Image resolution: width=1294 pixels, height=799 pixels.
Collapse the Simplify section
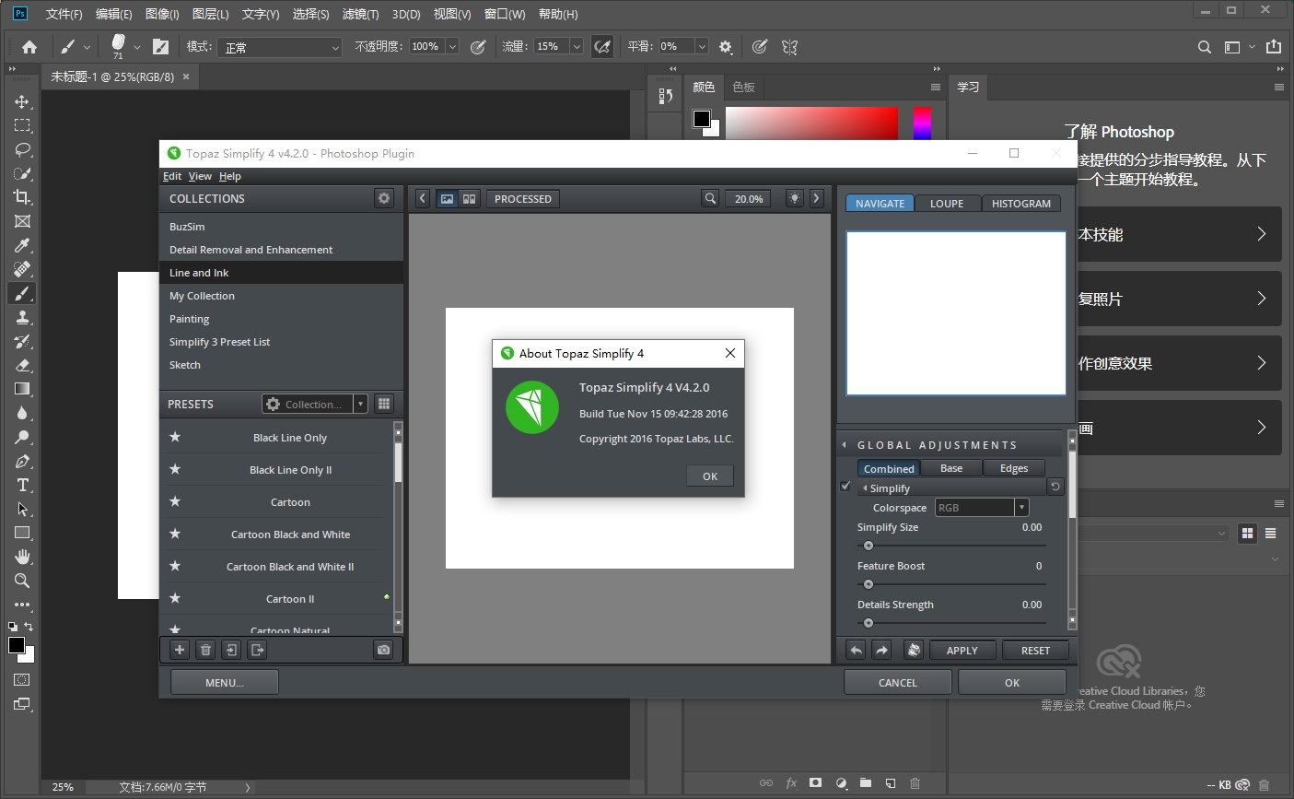pyautogui.click(x=865, y=488)
